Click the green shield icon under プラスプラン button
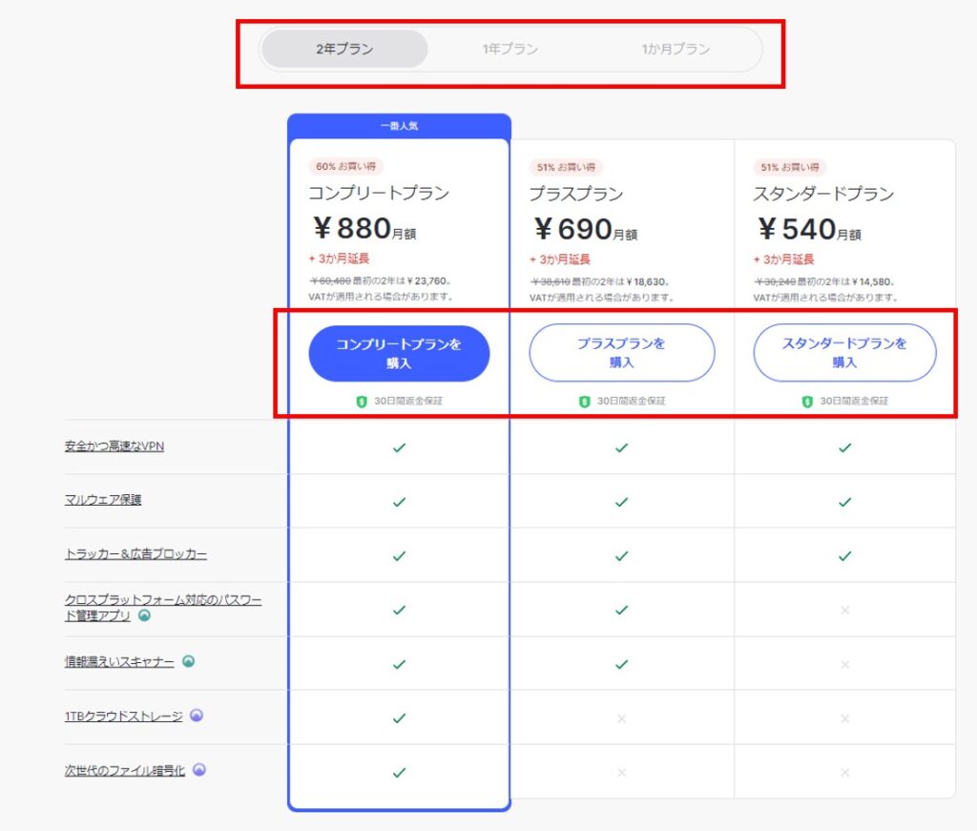The height and width of the screenshot is (831, 977). point(585,402)
